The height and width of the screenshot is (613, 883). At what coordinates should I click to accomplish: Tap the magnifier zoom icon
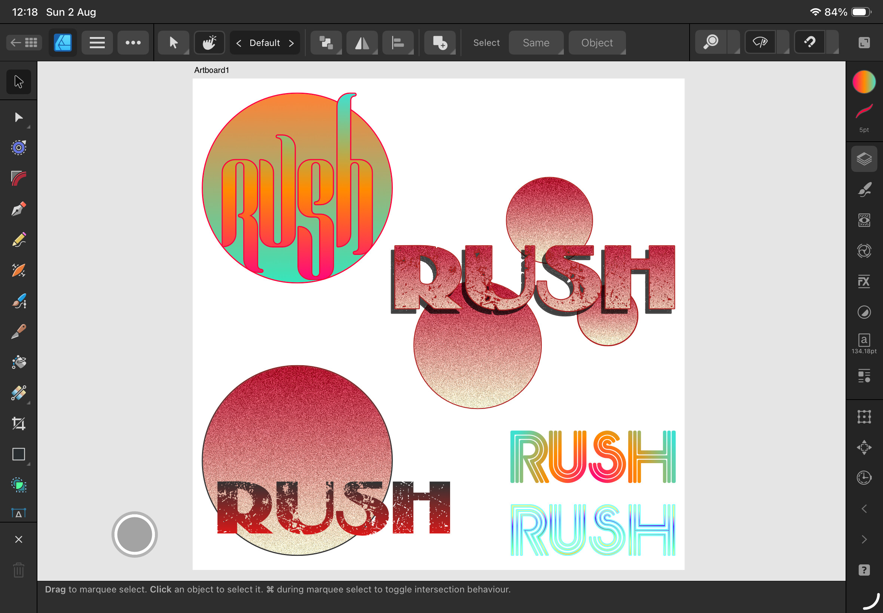point(711,42)
